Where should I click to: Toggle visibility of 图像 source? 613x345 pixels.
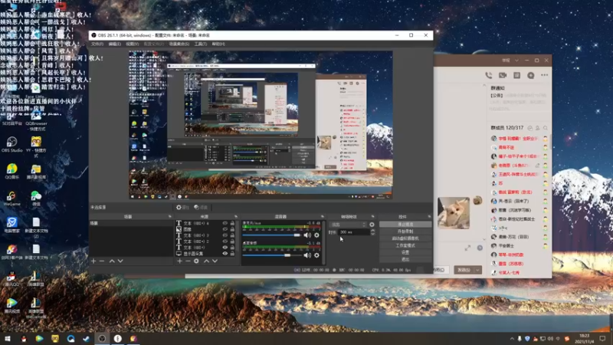225,229
